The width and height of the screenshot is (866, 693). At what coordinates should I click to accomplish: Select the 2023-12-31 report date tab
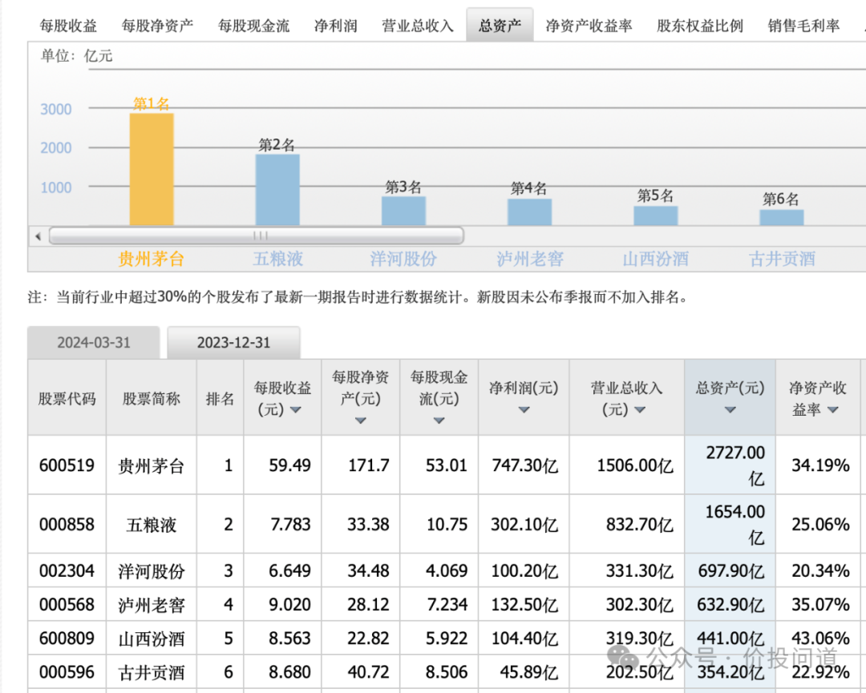233,343
